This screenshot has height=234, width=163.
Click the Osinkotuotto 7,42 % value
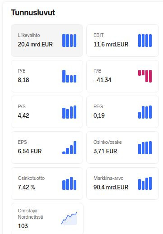tap(26, 187)
